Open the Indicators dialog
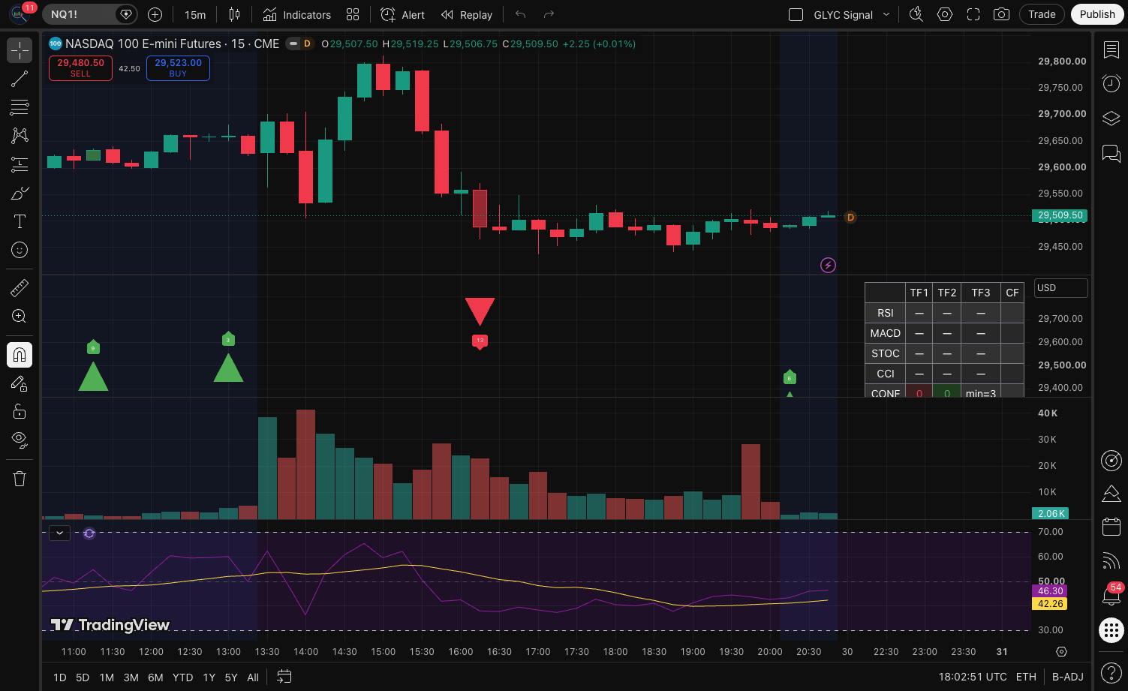This screenshot has height=691, width=1128. tap(297, 14)
